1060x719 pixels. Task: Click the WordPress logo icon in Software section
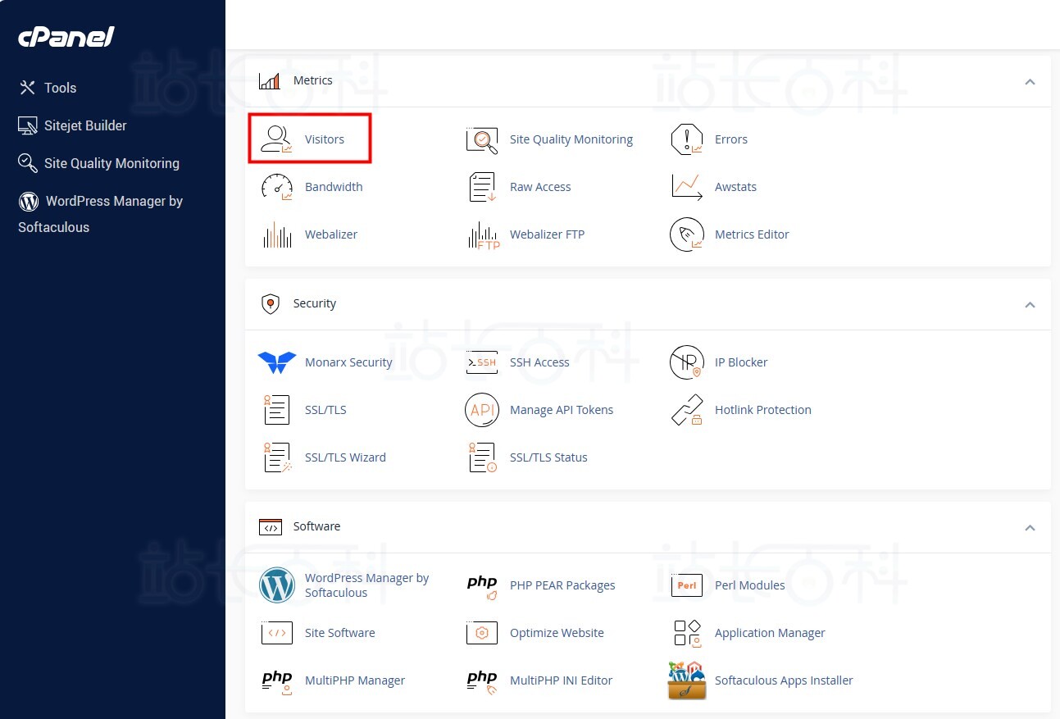(277, 585)
